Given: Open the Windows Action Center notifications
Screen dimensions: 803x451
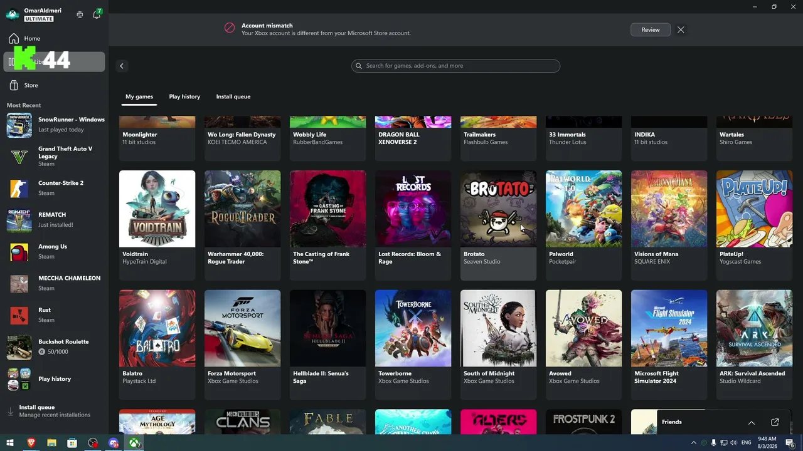Looking at the screenshot, I should point(790,443).
